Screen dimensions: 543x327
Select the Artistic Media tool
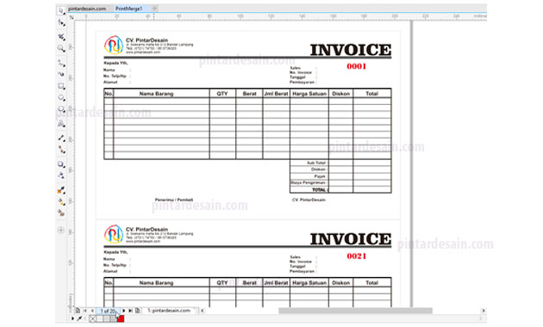(x=61, y=74)
